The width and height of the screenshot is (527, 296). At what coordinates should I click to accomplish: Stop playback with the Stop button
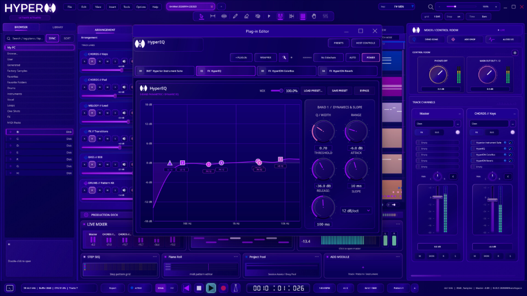[199, 288]
